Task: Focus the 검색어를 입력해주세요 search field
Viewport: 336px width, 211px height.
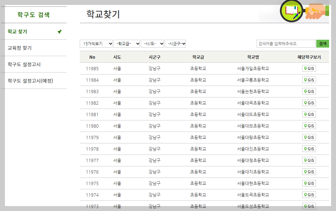Action: 286,44
